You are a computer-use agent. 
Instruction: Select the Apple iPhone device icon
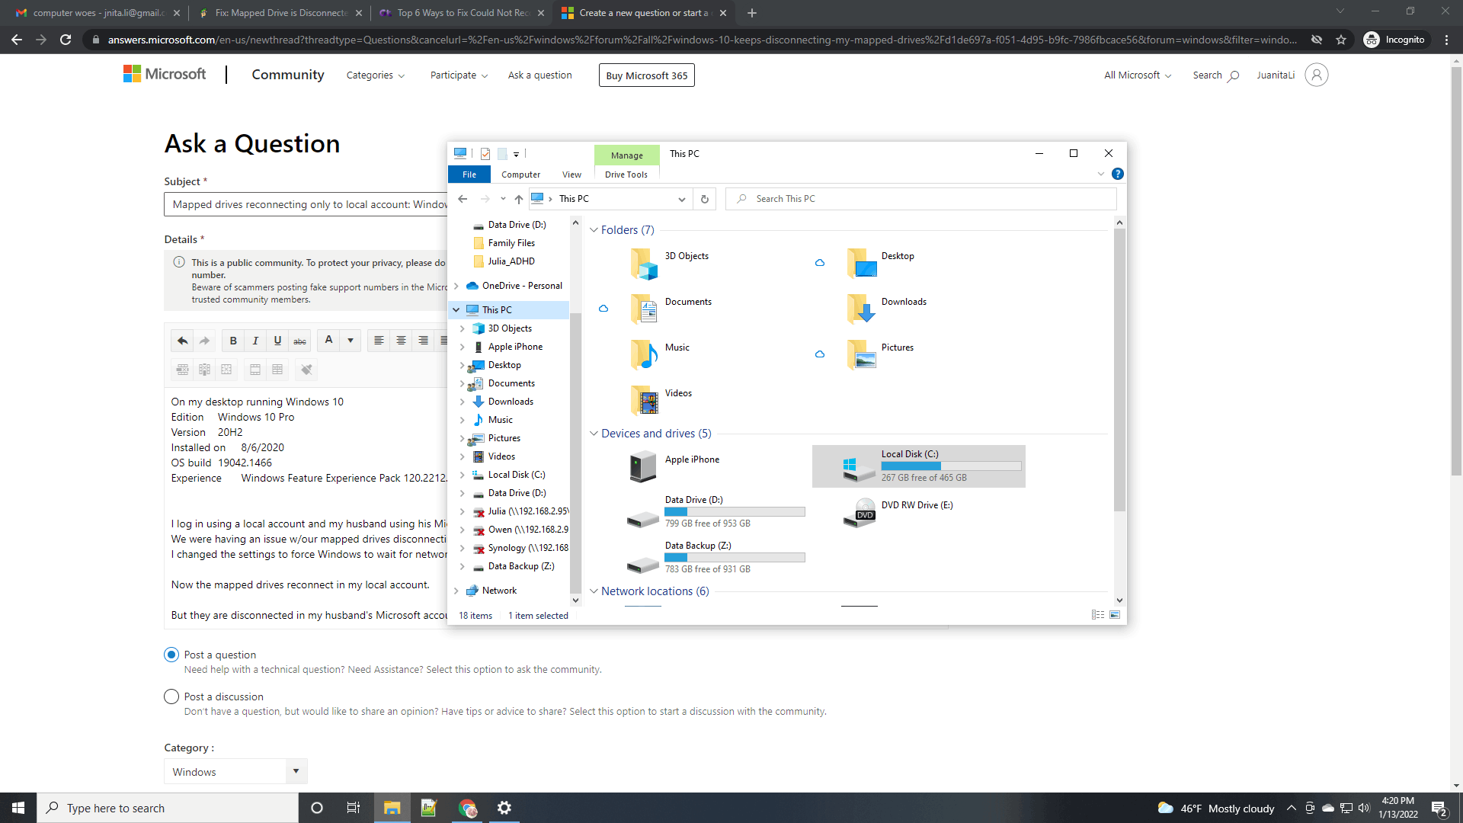(x=643, y=466)
